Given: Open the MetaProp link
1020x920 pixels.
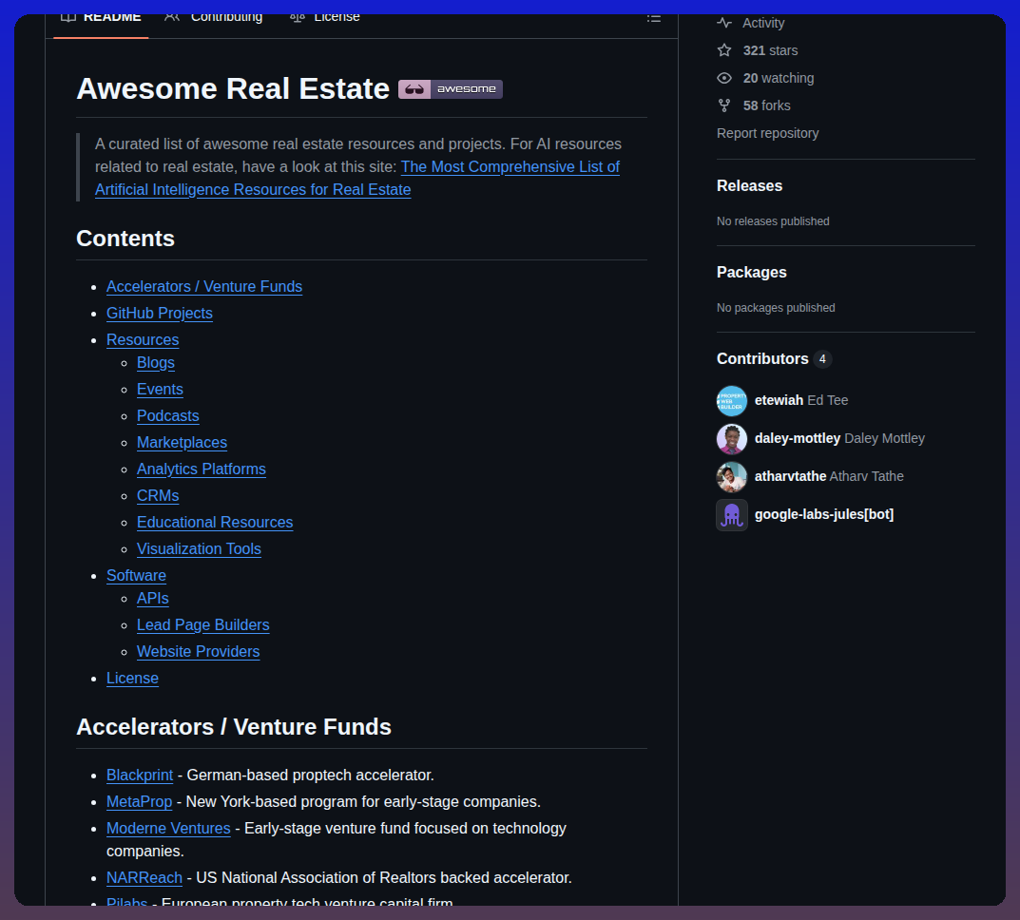Looking at the screenshot, I should pos(139,802).
